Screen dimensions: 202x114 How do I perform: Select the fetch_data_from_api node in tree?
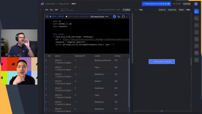pyautogui.click(x=162, y=61)
